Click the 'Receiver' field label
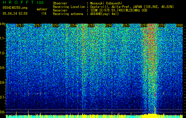This screenshot has height=118, width=186. (x=60, y=10)
